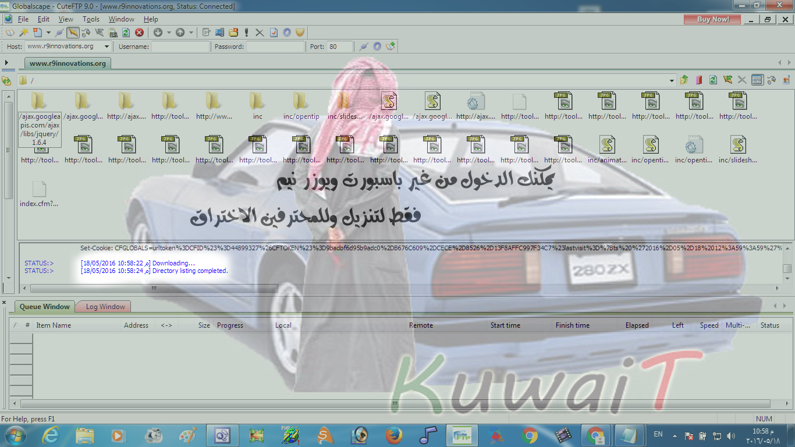Open Internet Explorer from the taskbar

[x=51, y=435]
